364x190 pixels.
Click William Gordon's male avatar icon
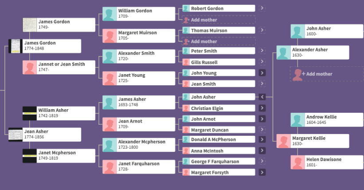click(x=110, y=14)
